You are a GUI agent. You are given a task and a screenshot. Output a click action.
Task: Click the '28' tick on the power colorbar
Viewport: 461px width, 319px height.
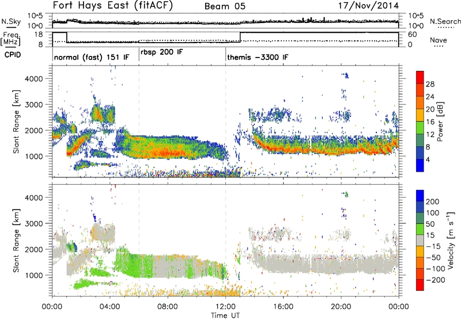(430, 84)
